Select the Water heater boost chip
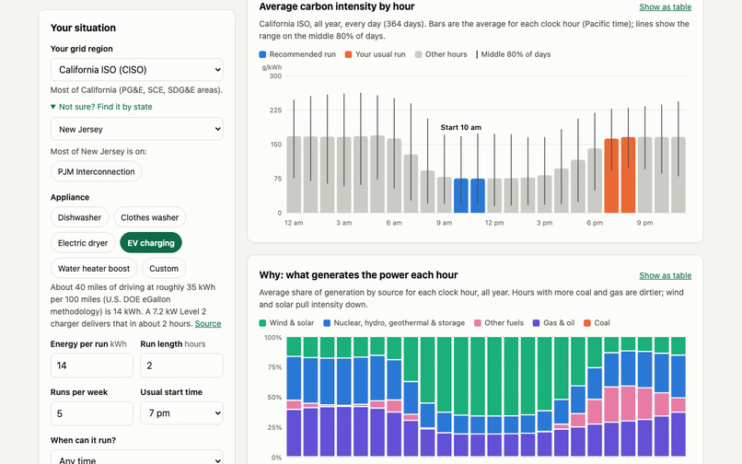The width and height of the screenshot is (742, 464). (94, 269)
